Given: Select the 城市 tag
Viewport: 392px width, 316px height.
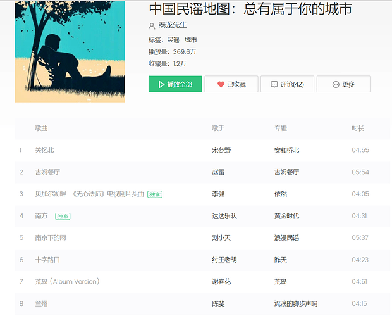Looking at the screenshot, I should coord(190,40).
